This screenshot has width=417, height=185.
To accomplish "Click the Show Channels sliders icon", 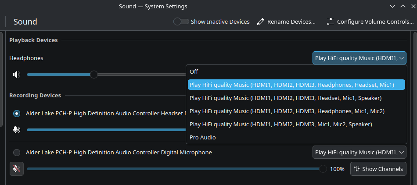I will pos(357,169).
